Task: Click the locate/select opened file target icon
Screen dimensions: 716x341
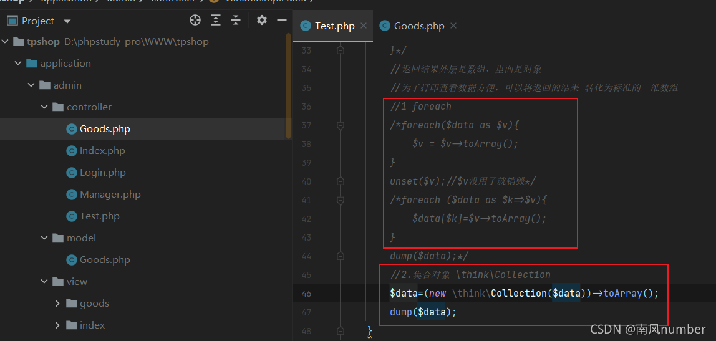Action: point(195,20)
